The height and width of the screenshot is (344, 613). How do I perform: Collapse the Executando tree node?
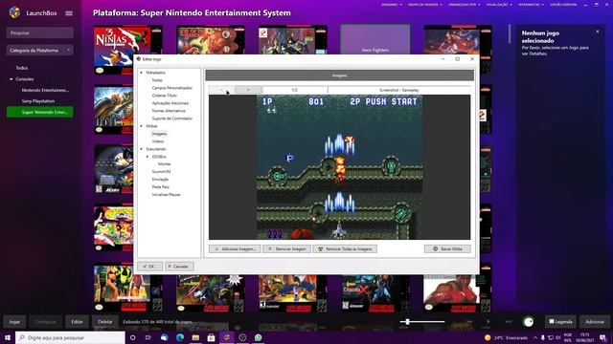coord(142,149)
